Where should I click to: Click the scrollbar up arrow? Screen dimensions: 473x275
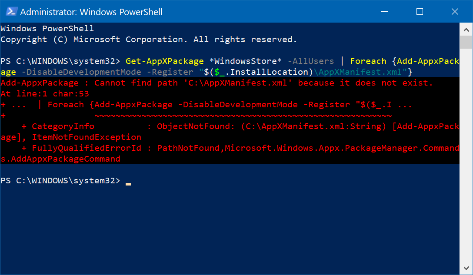[x=466, y=29]
